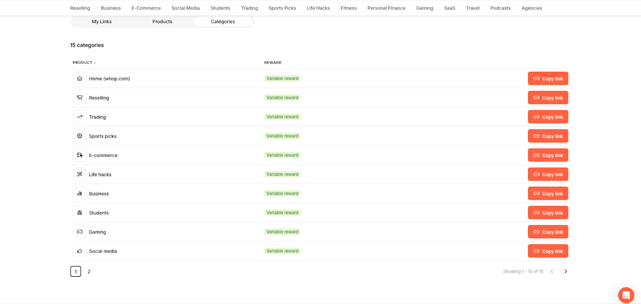Image resolution: width=641 pixels, height=304 pixels.
Task: Open Business in the top navigation
Action: [x=111, y=8]
